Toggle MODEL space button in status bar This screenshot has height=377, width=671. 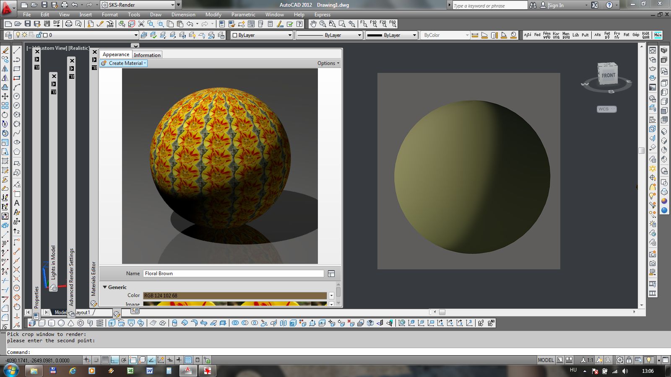click(546, 360)
